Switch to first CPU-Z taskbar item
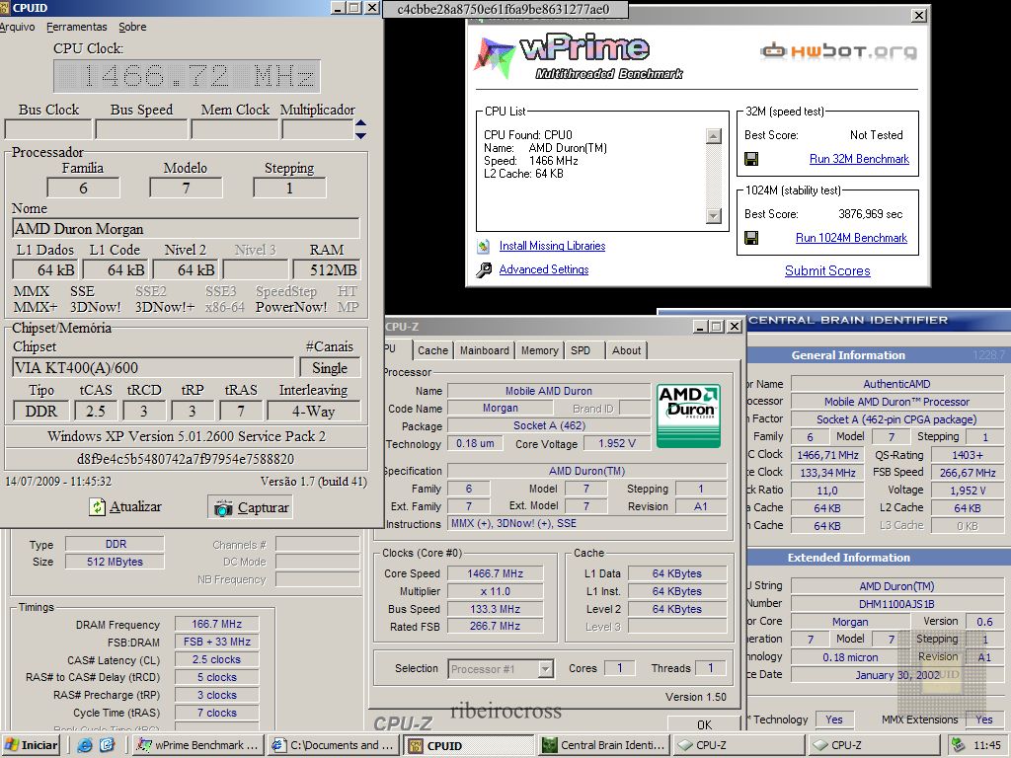The width and height of the screenshot is (1011, 758). [x=739, y=745]
